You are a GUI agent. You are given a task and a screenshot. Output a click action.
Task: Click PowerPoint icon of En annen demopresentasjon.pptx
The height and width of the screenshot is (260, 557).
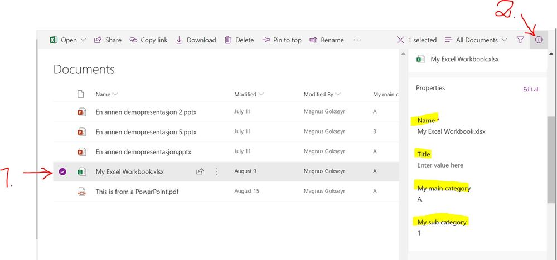pos(82,152)
